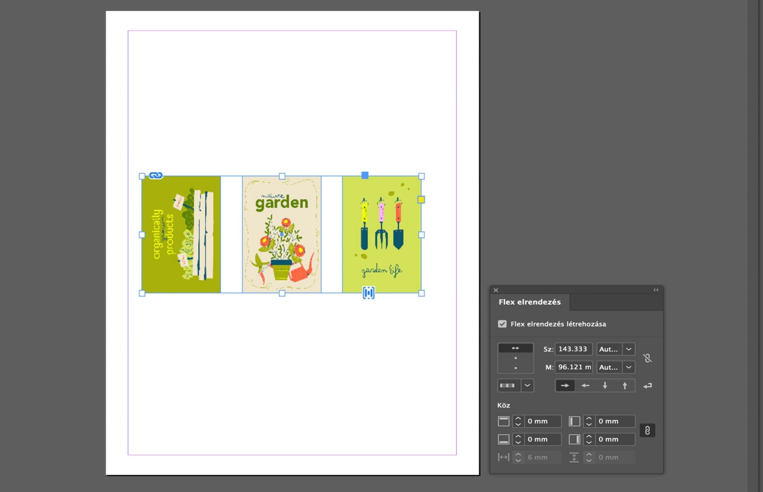Toggle the padding values chain-link button
The width and height of the screenshot is (763, 492).
tap(647, 430)
